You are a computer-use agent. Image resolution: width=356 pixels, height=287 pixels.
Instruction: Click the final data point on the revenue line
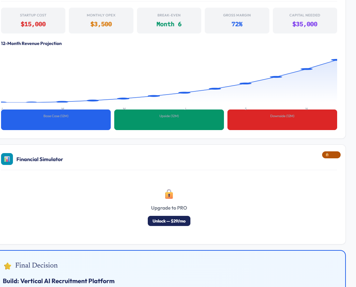click(x=335, y=60)
